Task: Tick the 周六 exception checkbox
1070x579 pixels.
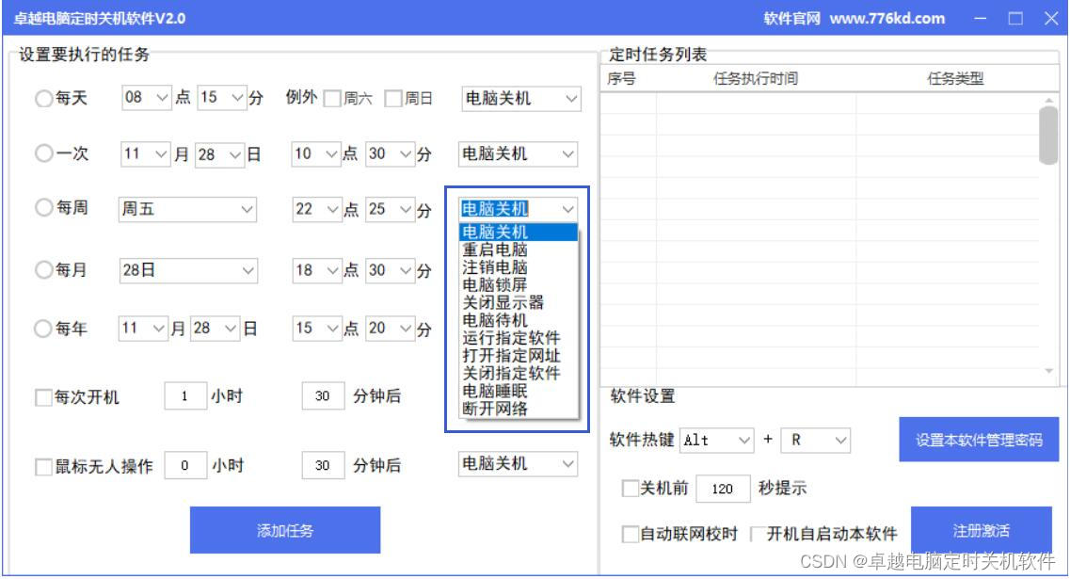Action: pyautogui.click(x=332, y=99)
